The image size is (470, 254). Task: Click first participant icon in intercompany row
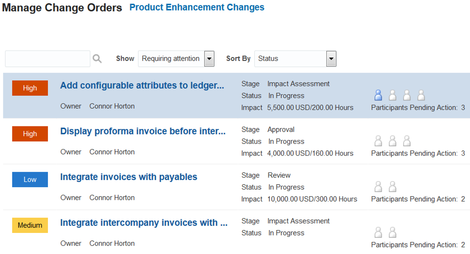(x=378, y=233)
